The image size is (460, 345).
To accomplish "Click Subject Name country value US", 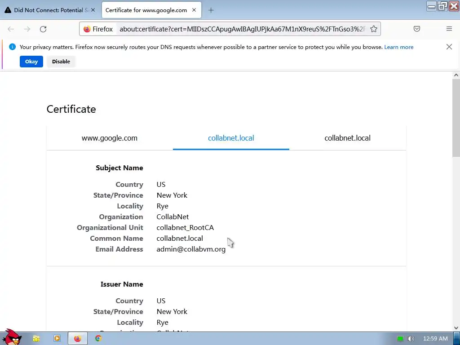I will 161,185.
